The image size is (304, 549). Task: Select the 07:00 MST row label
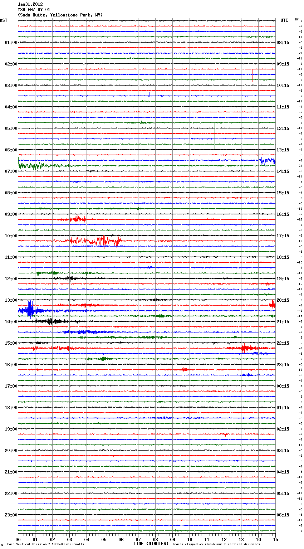(x=11, y=171)
